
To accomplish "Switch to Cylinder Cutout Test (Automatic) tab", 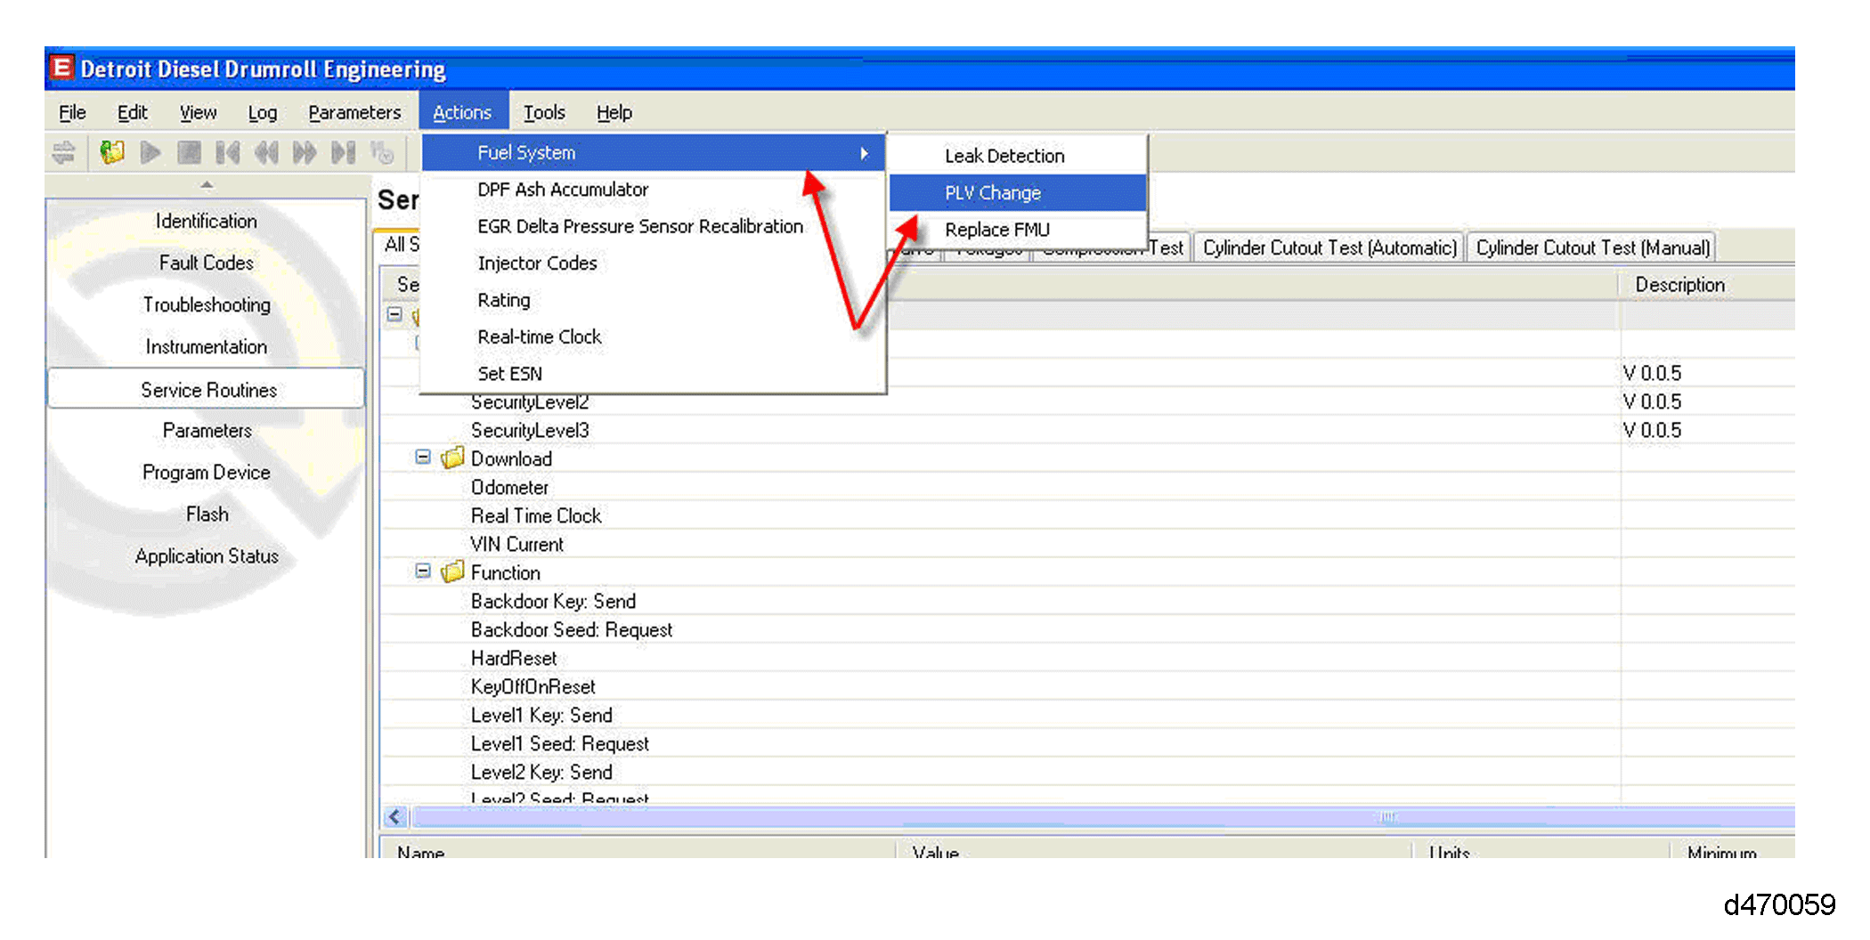I will coord(1329,248).
